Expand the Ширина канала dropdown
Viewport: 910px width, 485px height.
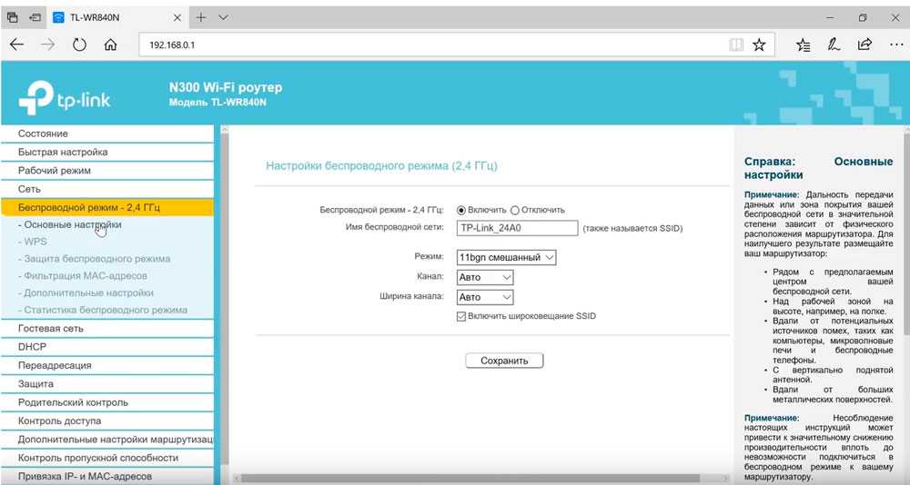(x=485, y=297)
